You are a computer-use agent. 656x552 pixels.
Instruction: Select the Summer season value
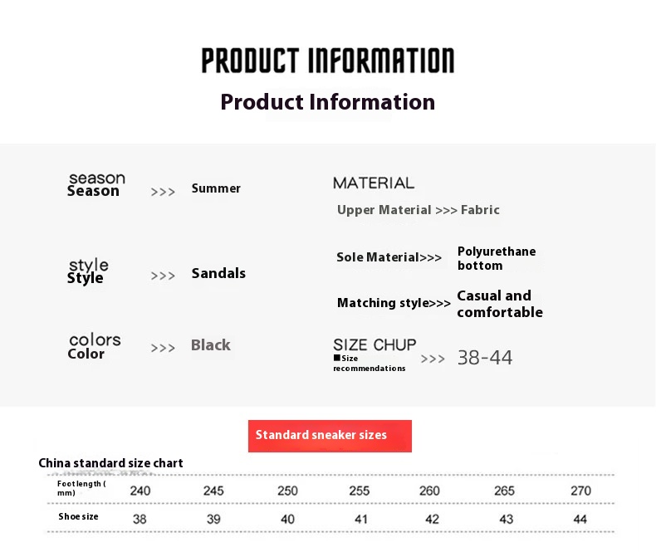tap(216, 188)
